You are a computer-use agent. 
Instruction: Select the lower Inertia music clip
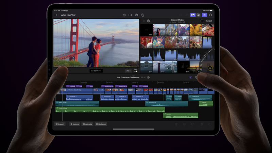181,115
